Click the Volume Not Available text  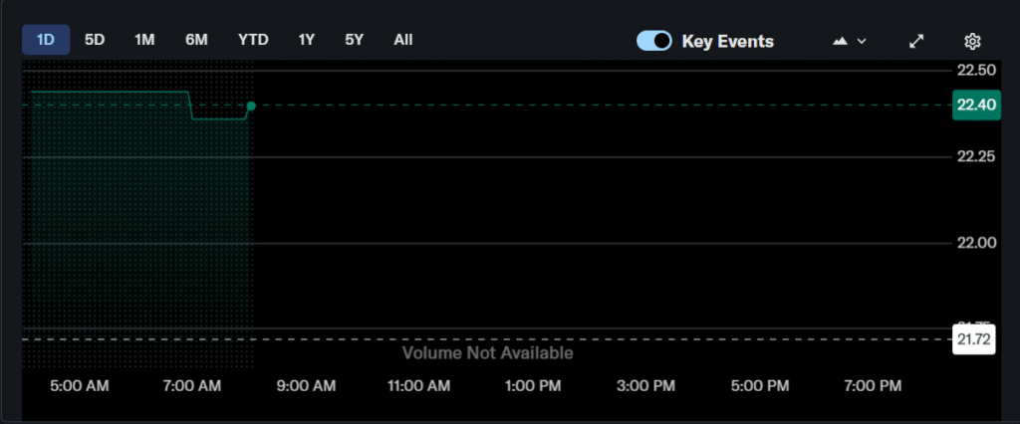[x=487, y=352]
